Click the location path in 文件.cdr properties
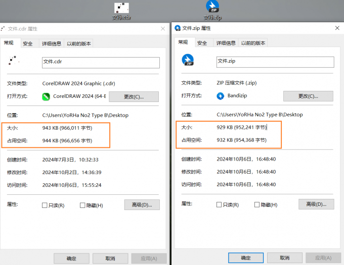 85,115
